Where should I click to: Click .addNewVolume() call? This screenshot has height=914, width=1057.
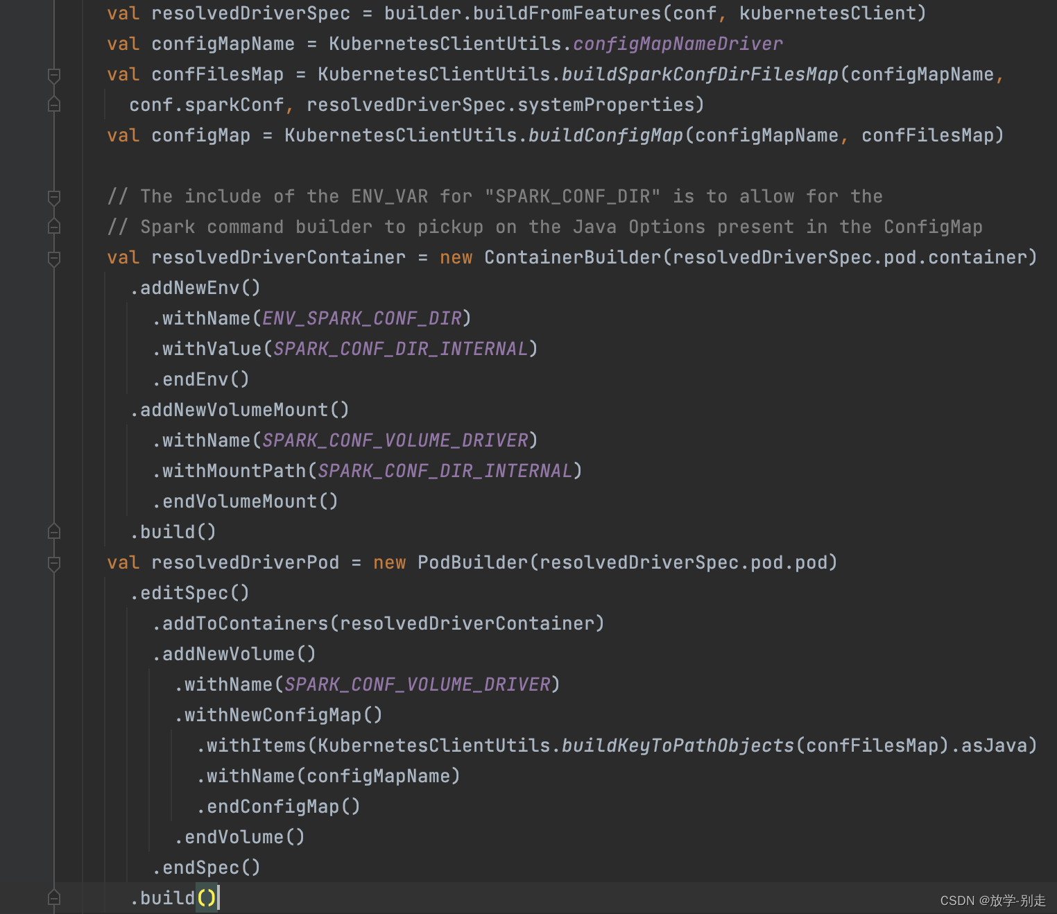point(234,654)
